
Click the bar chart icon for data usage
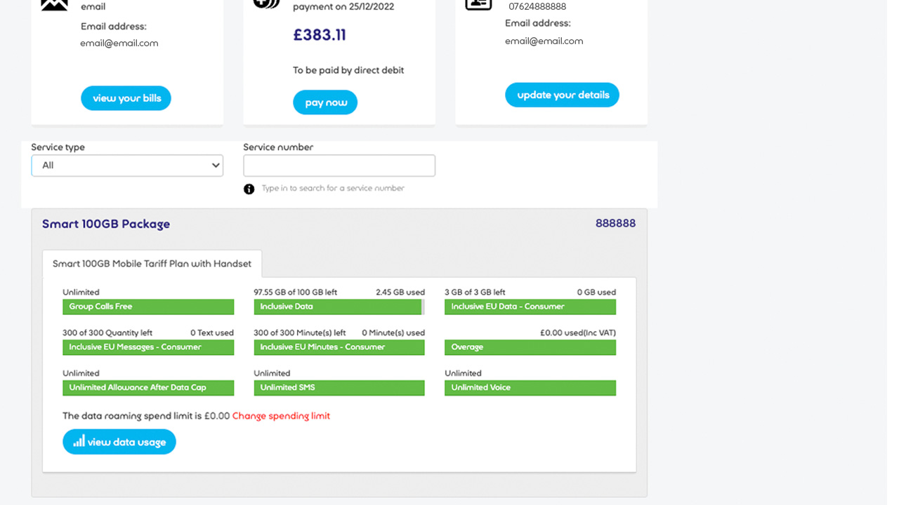tap(79, 441)
